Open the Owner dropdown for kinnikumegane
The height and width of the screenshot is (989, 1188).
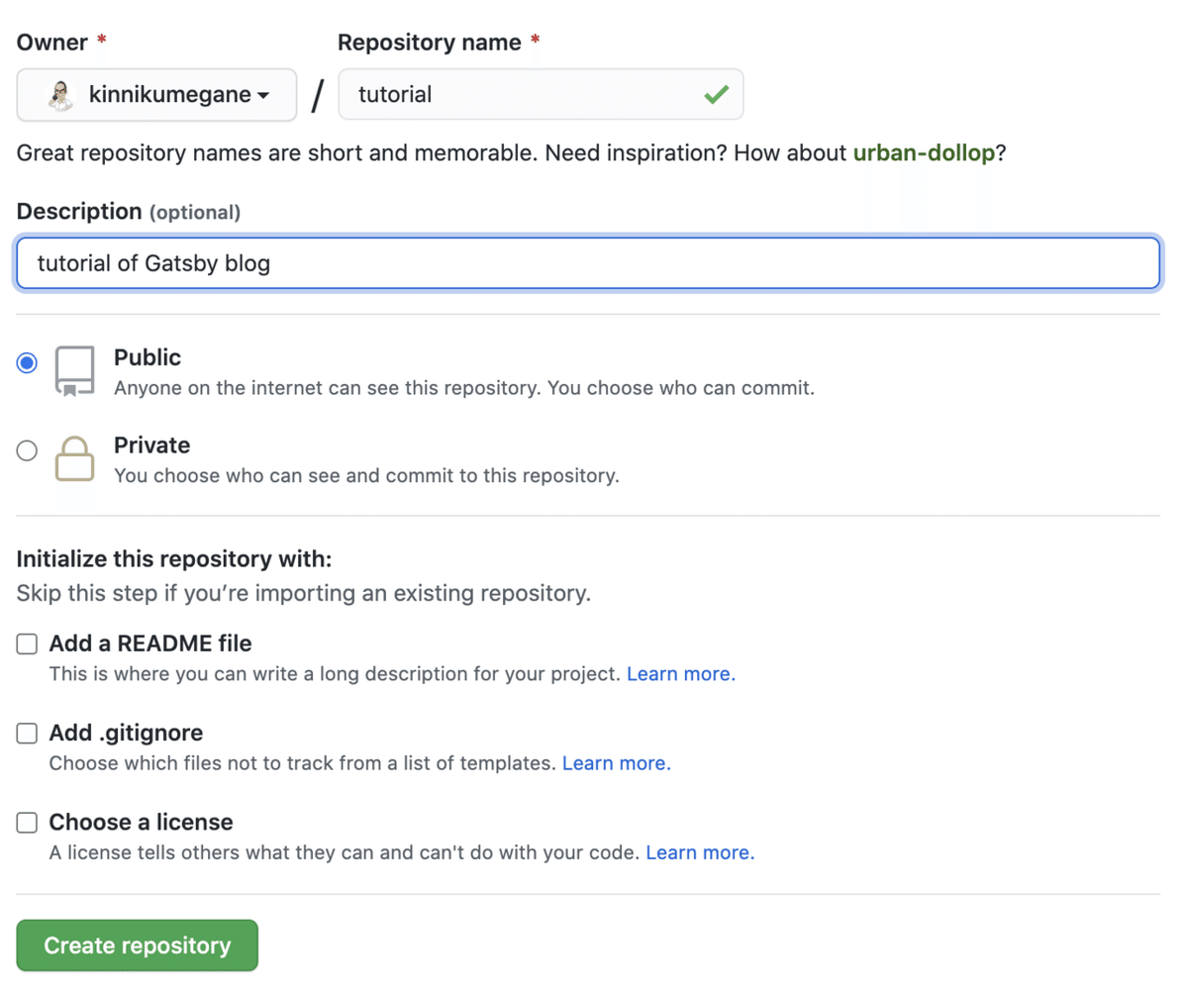tap(157, 95)
